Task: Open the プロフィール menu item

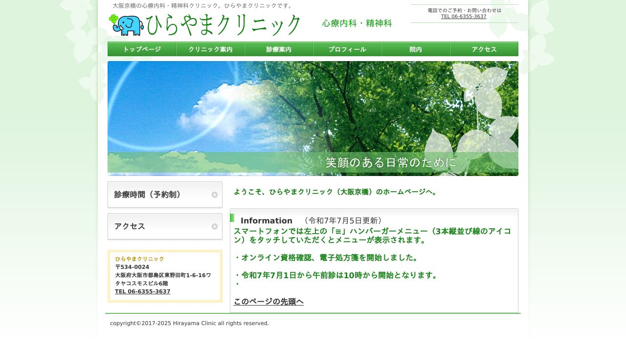Action: [x=347, y=49]
